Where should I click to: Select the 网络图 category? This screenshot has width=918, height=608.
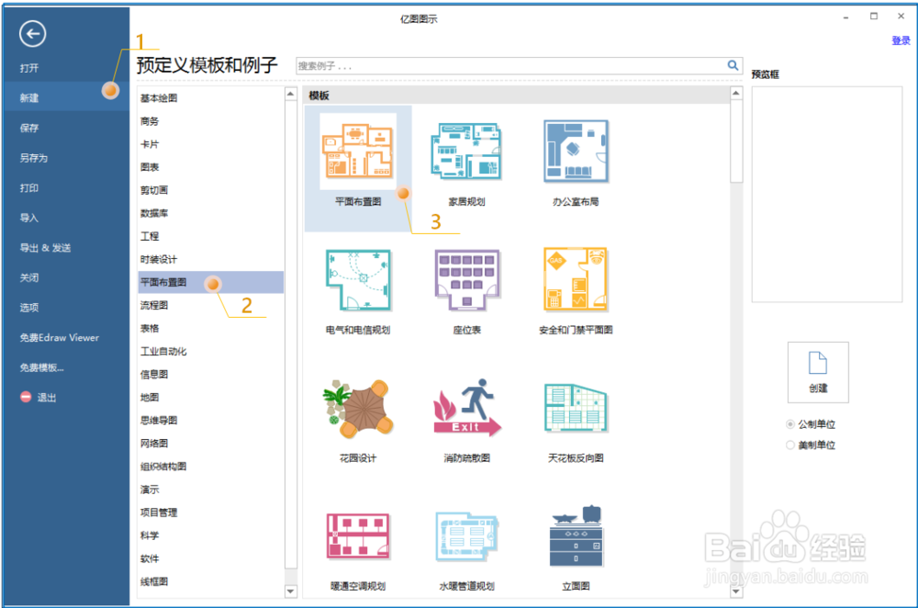click(154, 443)
